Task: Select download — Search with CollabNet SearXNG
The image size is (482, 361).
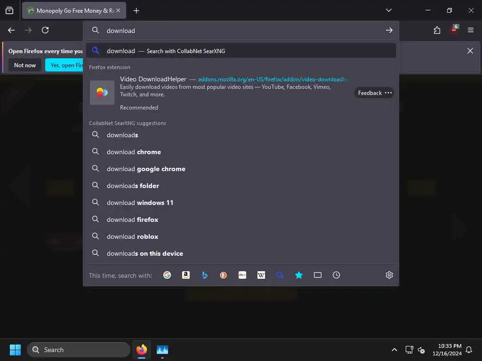Action: [241, 51]
